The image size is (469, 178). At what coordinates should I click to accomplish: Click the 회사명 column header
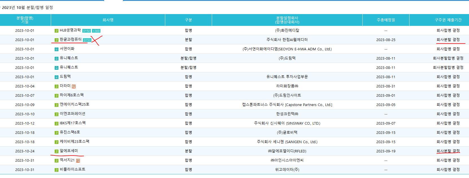pos(108,20)
